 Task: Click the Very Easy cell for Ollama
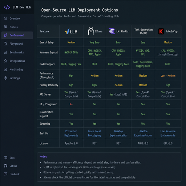click(94, 43)
